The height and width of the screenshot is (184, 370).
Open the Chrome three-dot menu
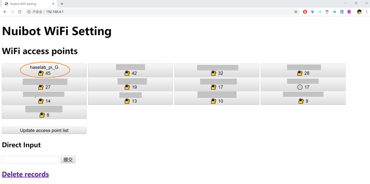(x=367, y=12)
